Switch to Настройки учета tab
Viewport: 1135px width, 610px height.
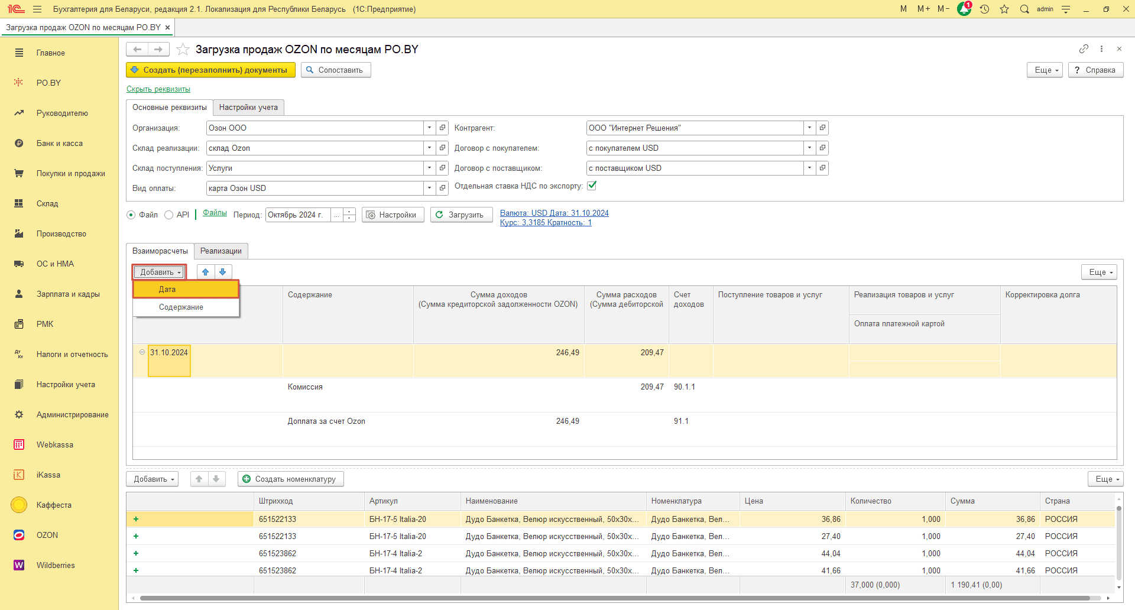[x=248, y=107]
